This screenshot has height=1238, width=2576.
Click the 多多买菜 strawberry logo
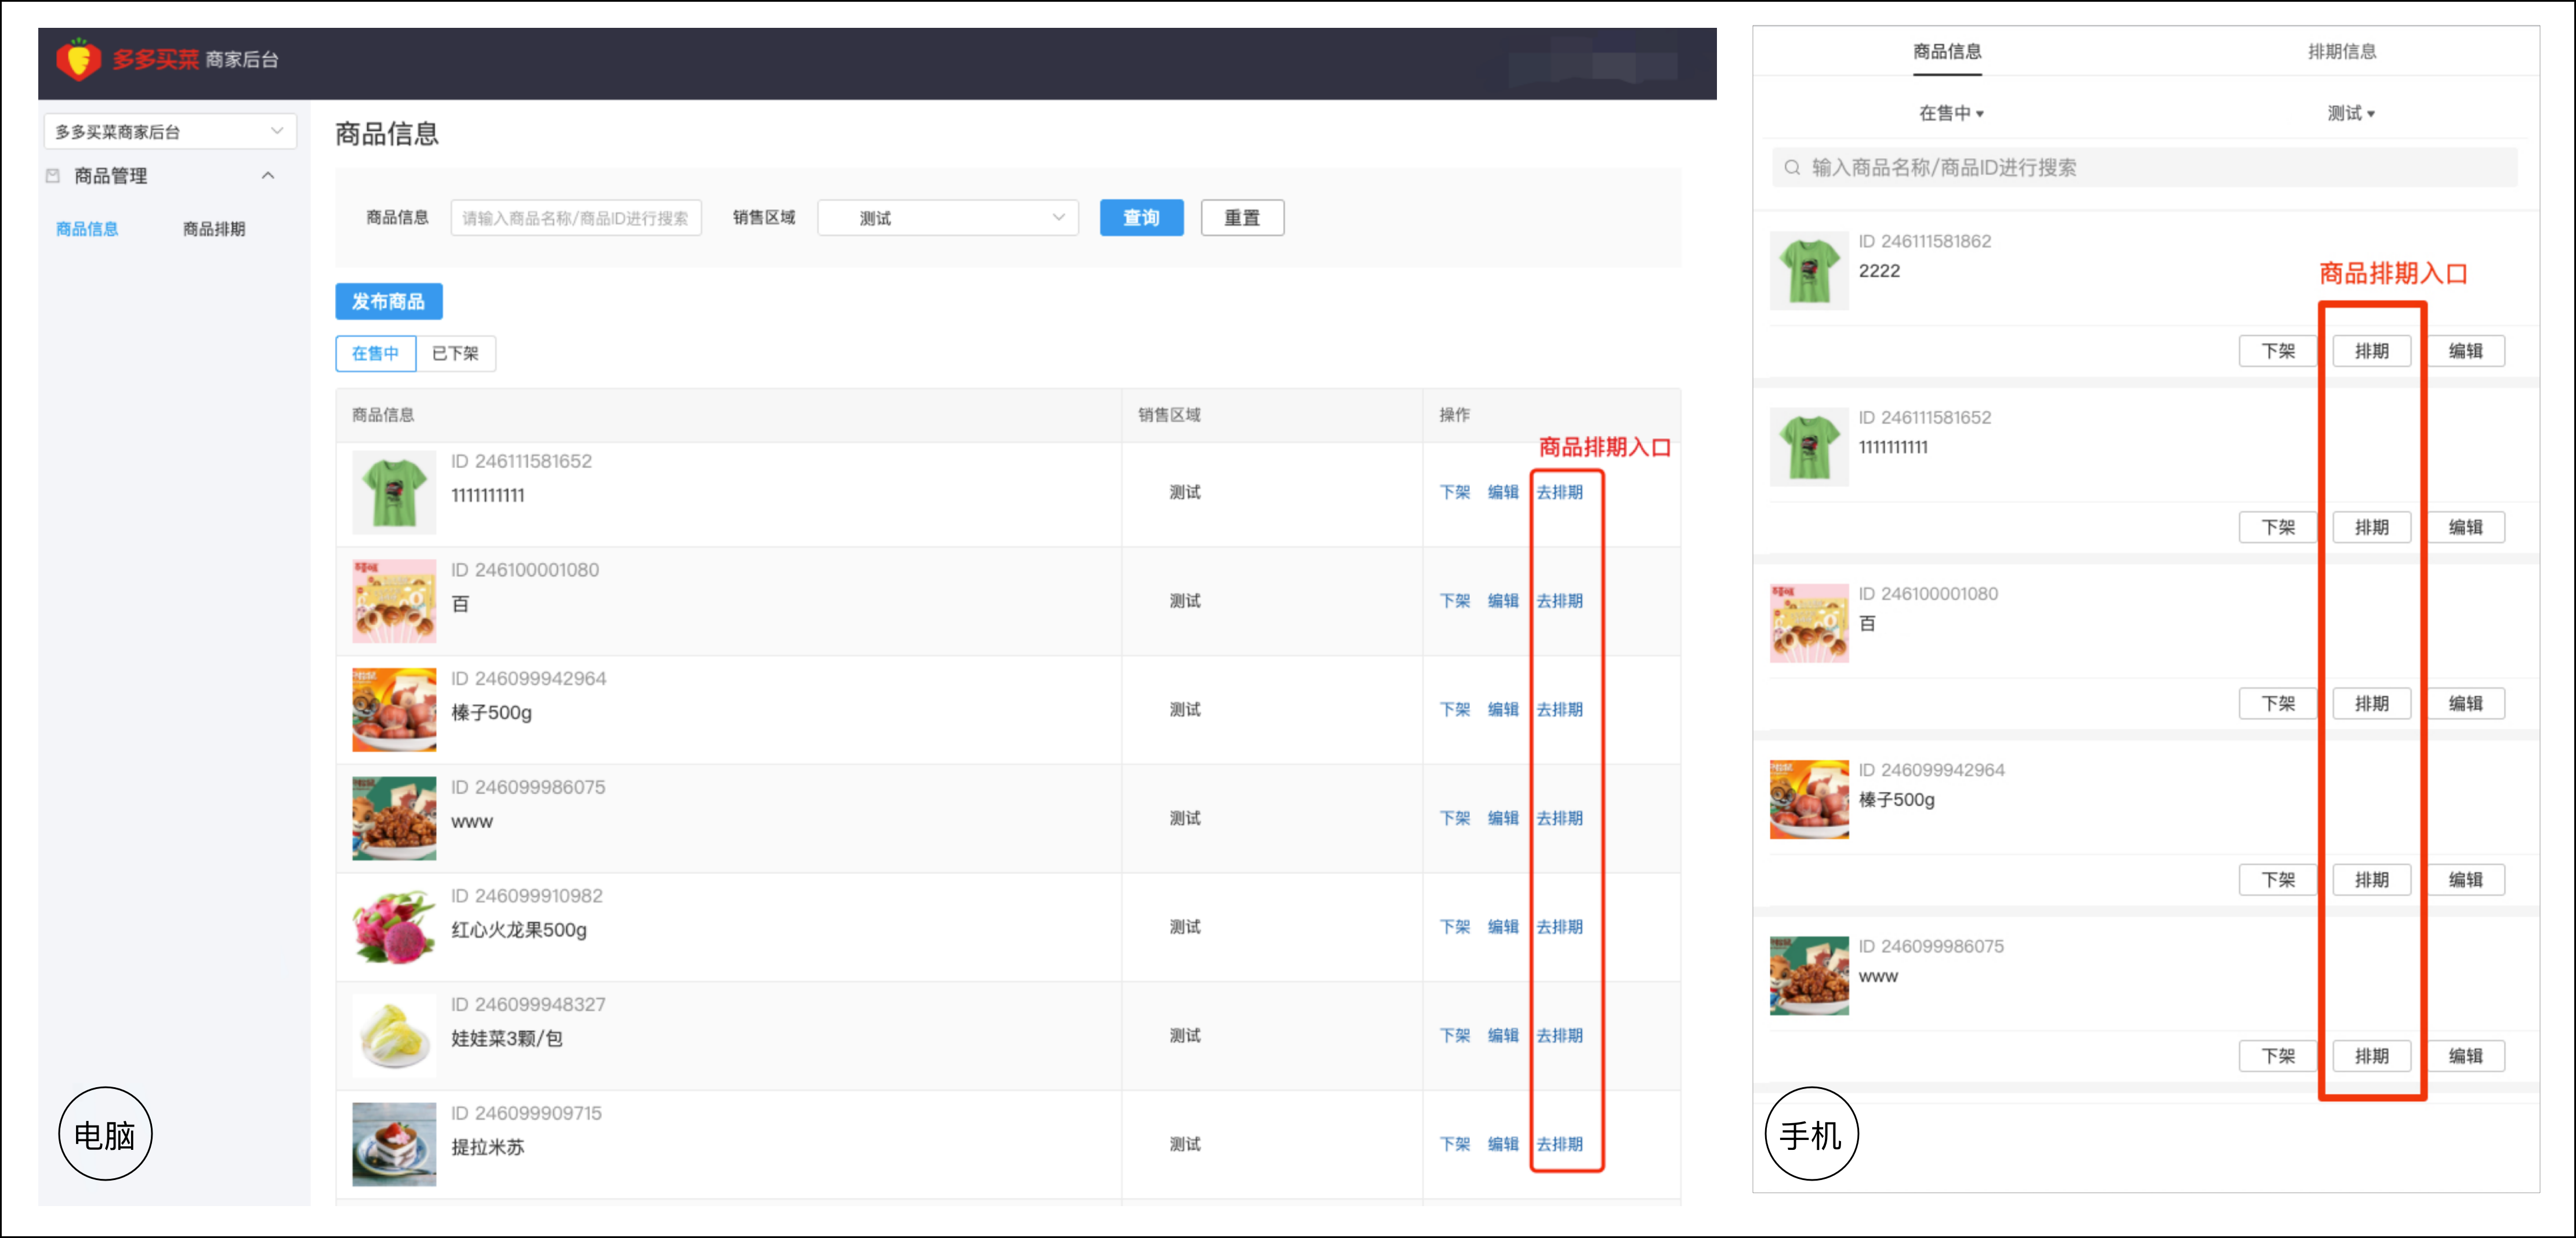coord(79,59)
